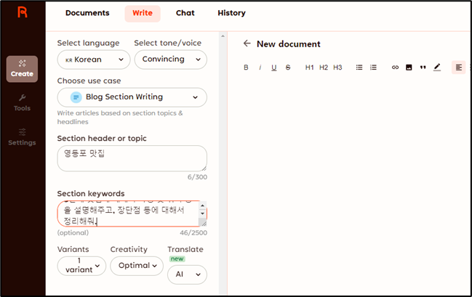
Task: Open the AI translate dropdown
Action: point(187,274)
